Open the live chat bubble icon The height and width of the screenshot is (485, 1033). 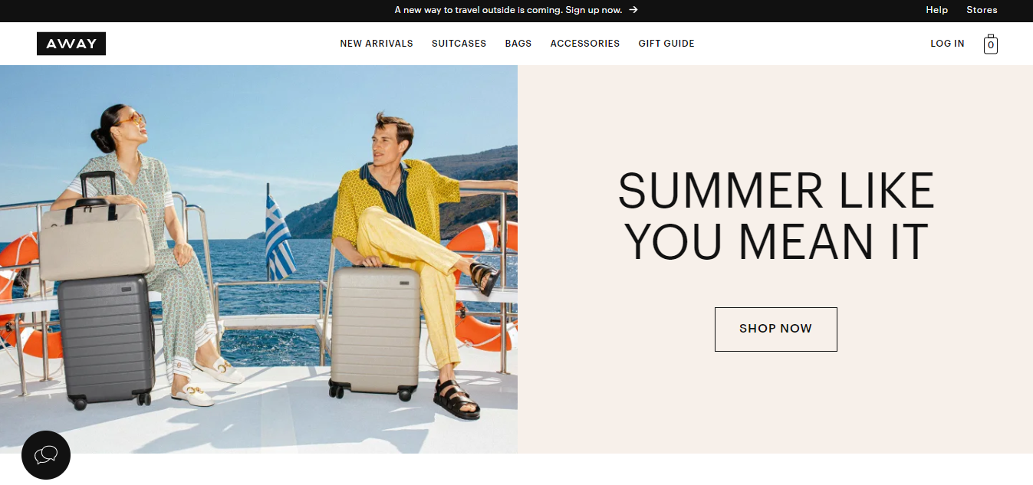coord(46,455)
